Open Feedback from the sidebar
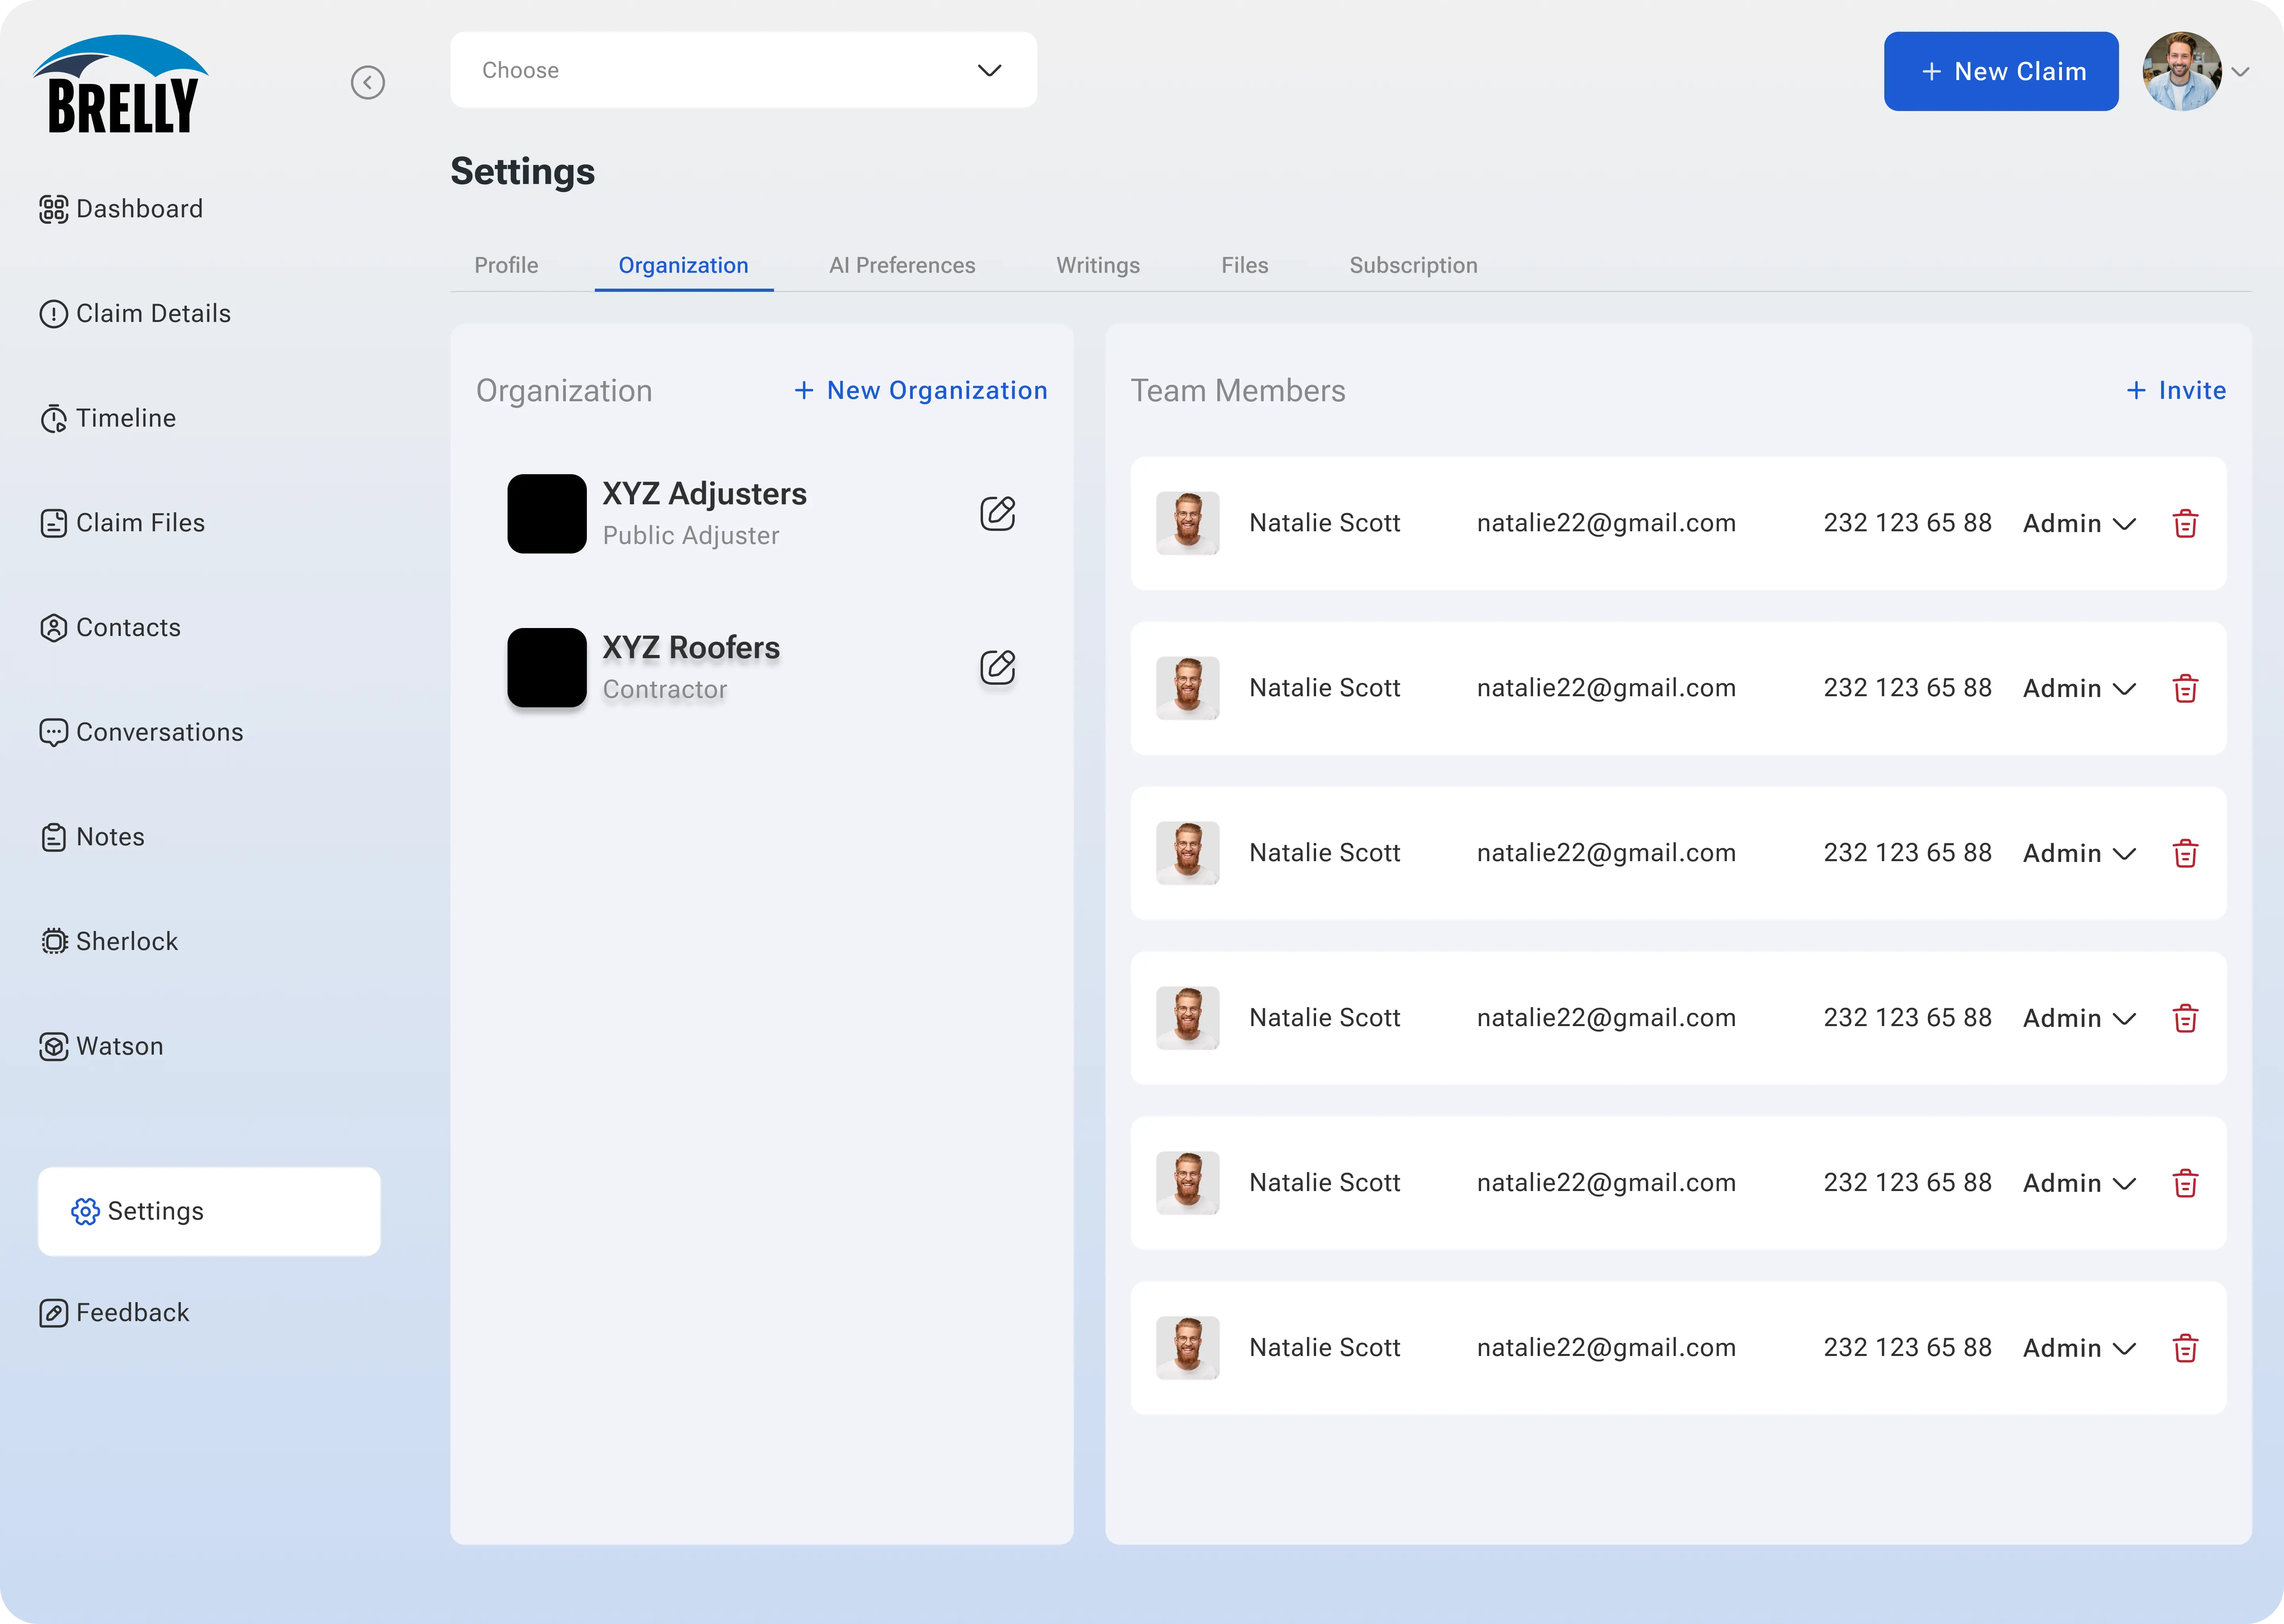 click(114, 1313)
